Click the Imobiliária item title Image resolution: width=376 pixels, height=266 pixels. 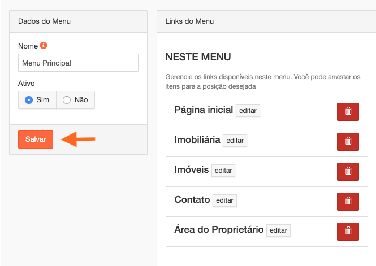[x=197, y=140]
